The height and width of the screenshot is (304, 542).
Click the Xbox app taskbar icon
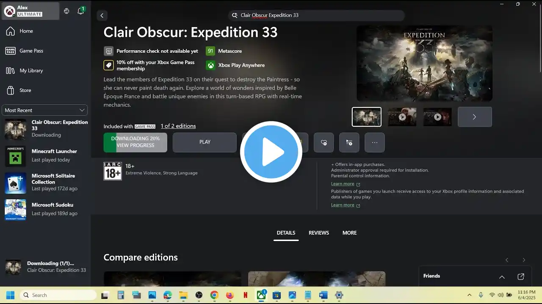261,295
